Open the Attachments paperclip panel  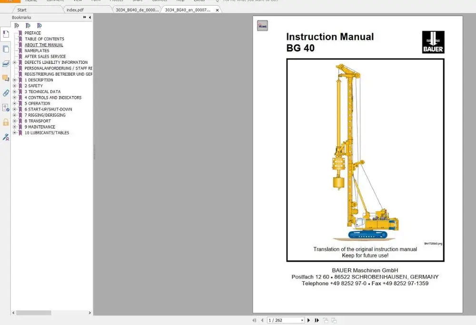pos(6,93)
